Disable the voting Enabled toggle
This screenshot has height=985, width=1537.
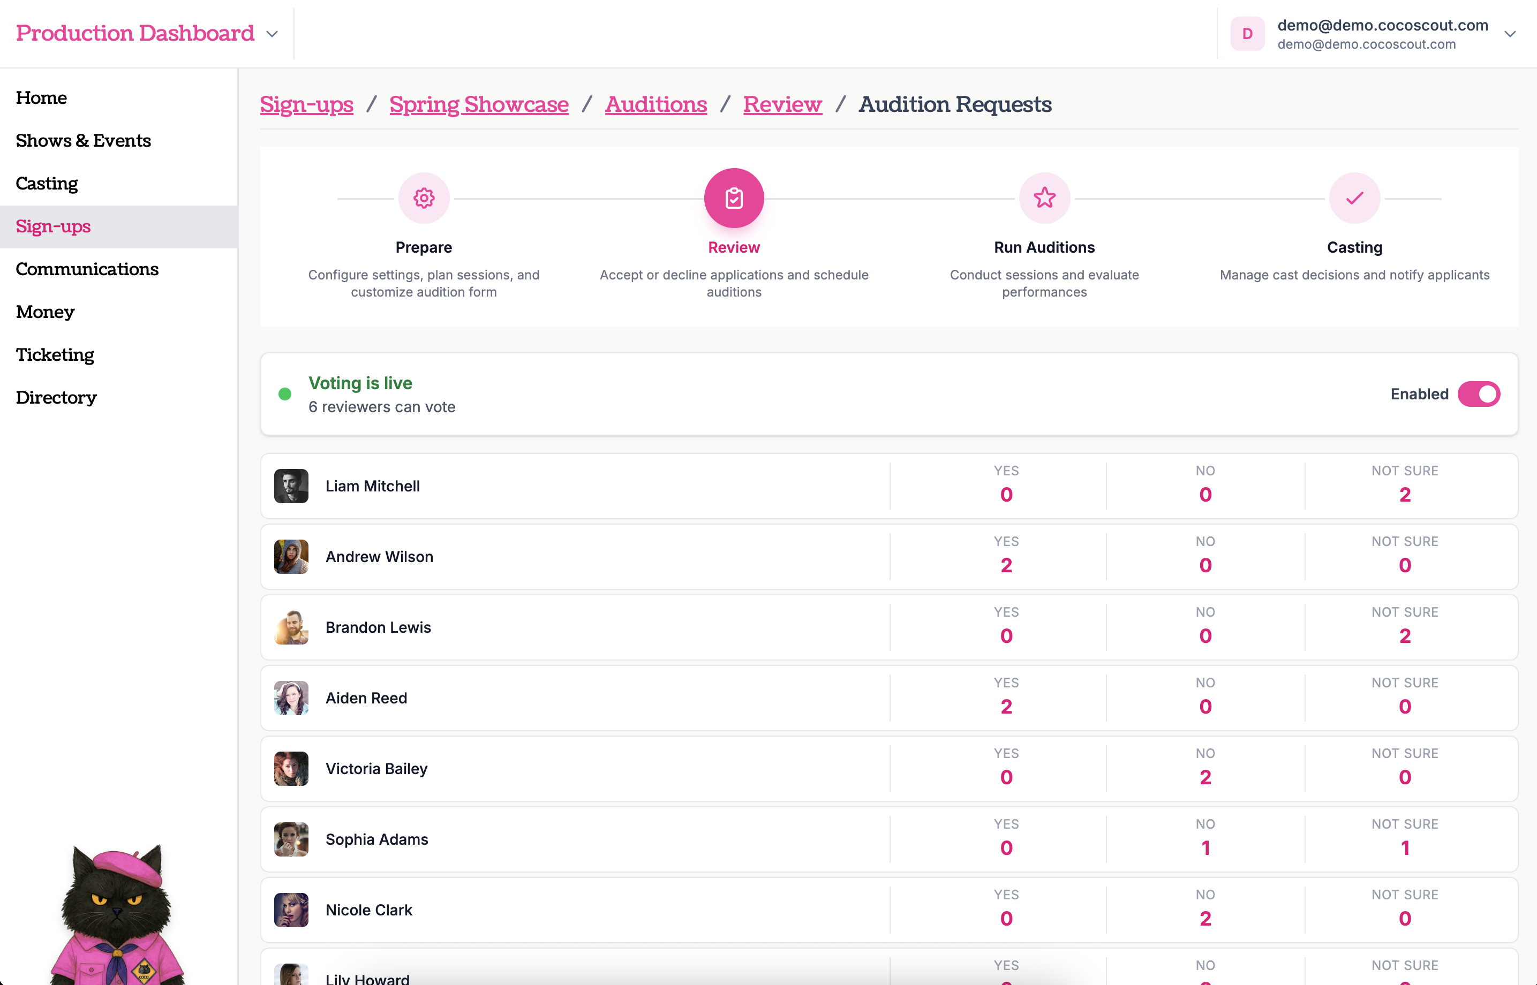pos(1478,394)
